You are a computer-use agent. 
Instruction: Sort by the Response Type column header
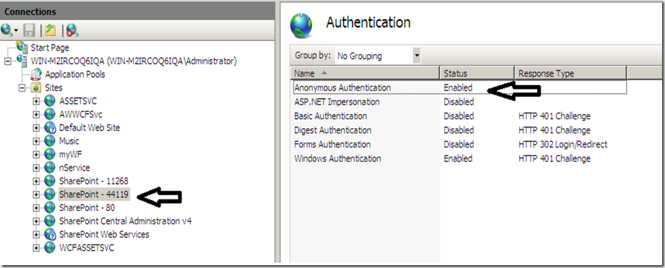click(570, 73)
